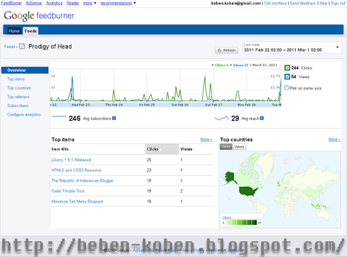Open Top items in the sidebar
The width and height of the screenshot is (347, 257).
(x=16, y=79)
